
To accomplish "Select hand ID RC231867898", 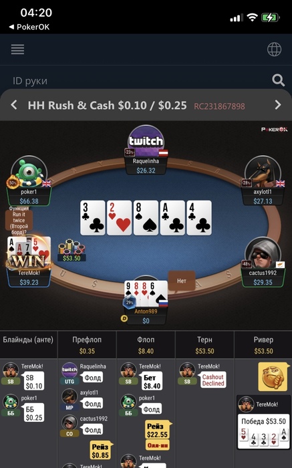I will (219, 106).
